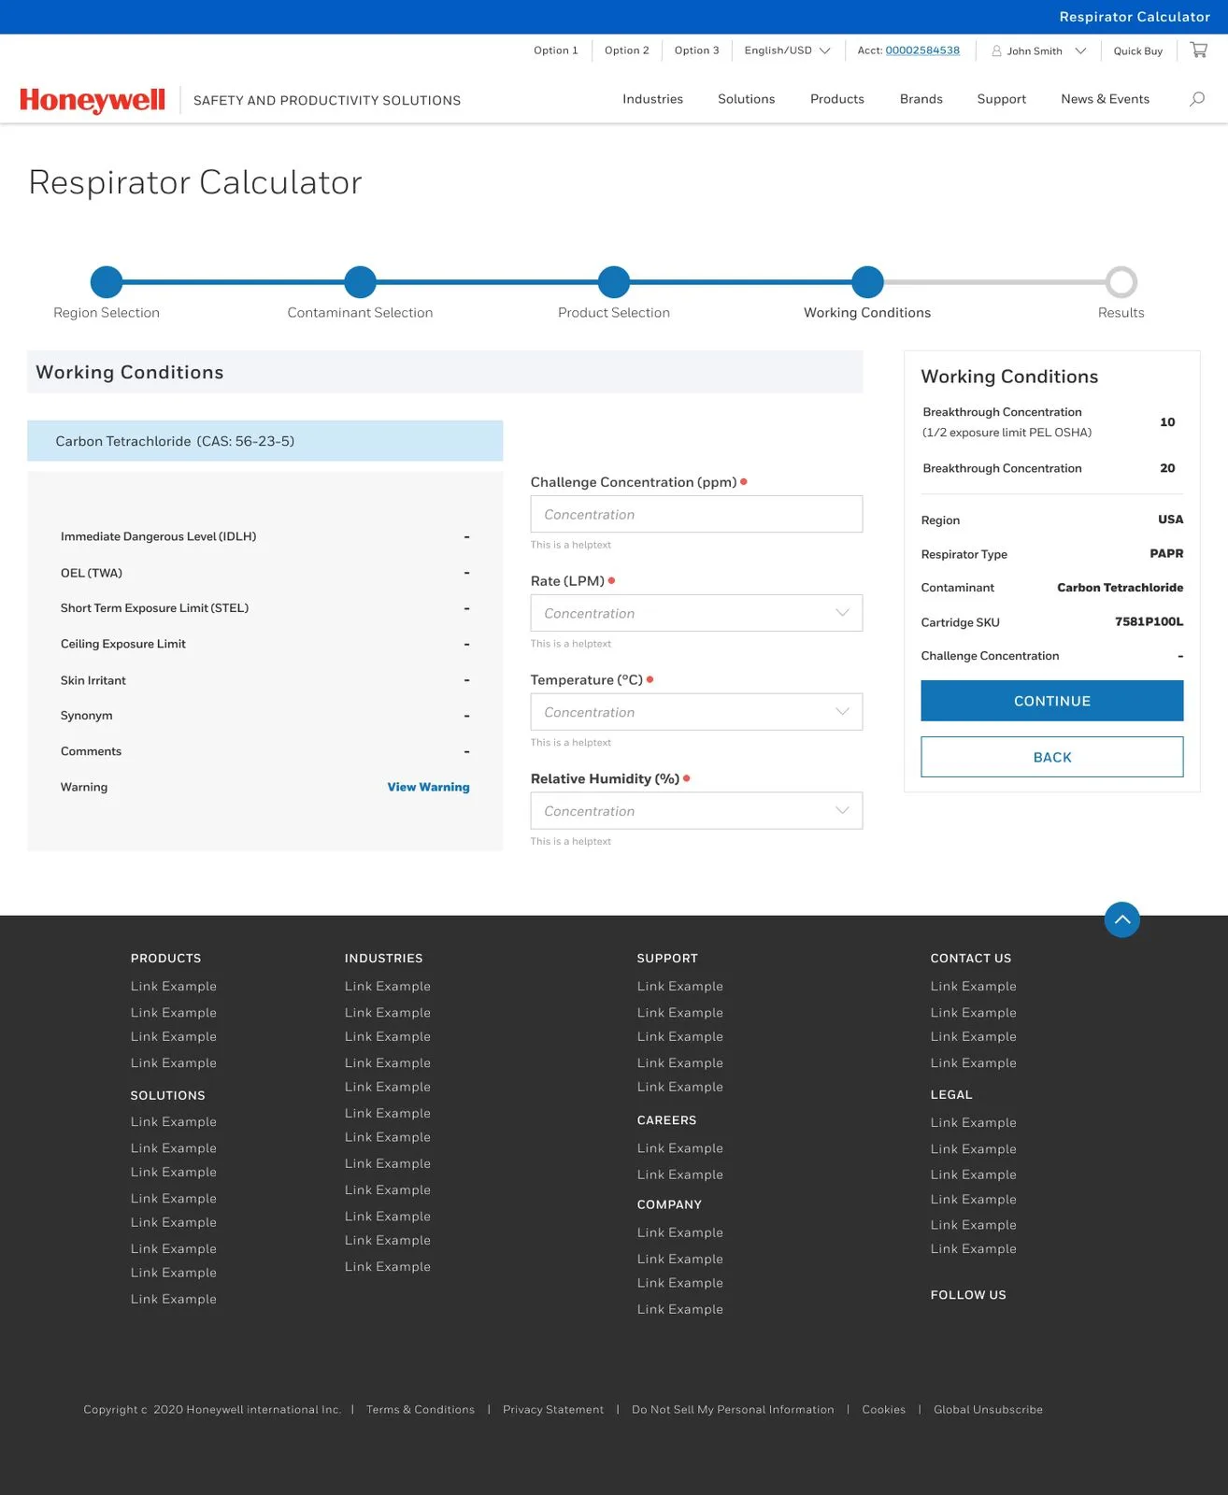
Task: Open the Relative Humidity (%) dropdown
Action: [696, 811]
